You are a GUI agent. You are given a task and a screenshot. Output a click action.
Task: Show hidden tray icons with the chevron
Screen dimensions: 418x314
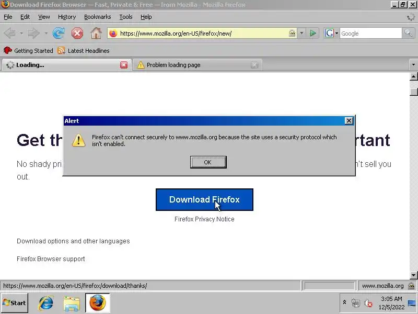pyautogui.click(x=344, y=302)
